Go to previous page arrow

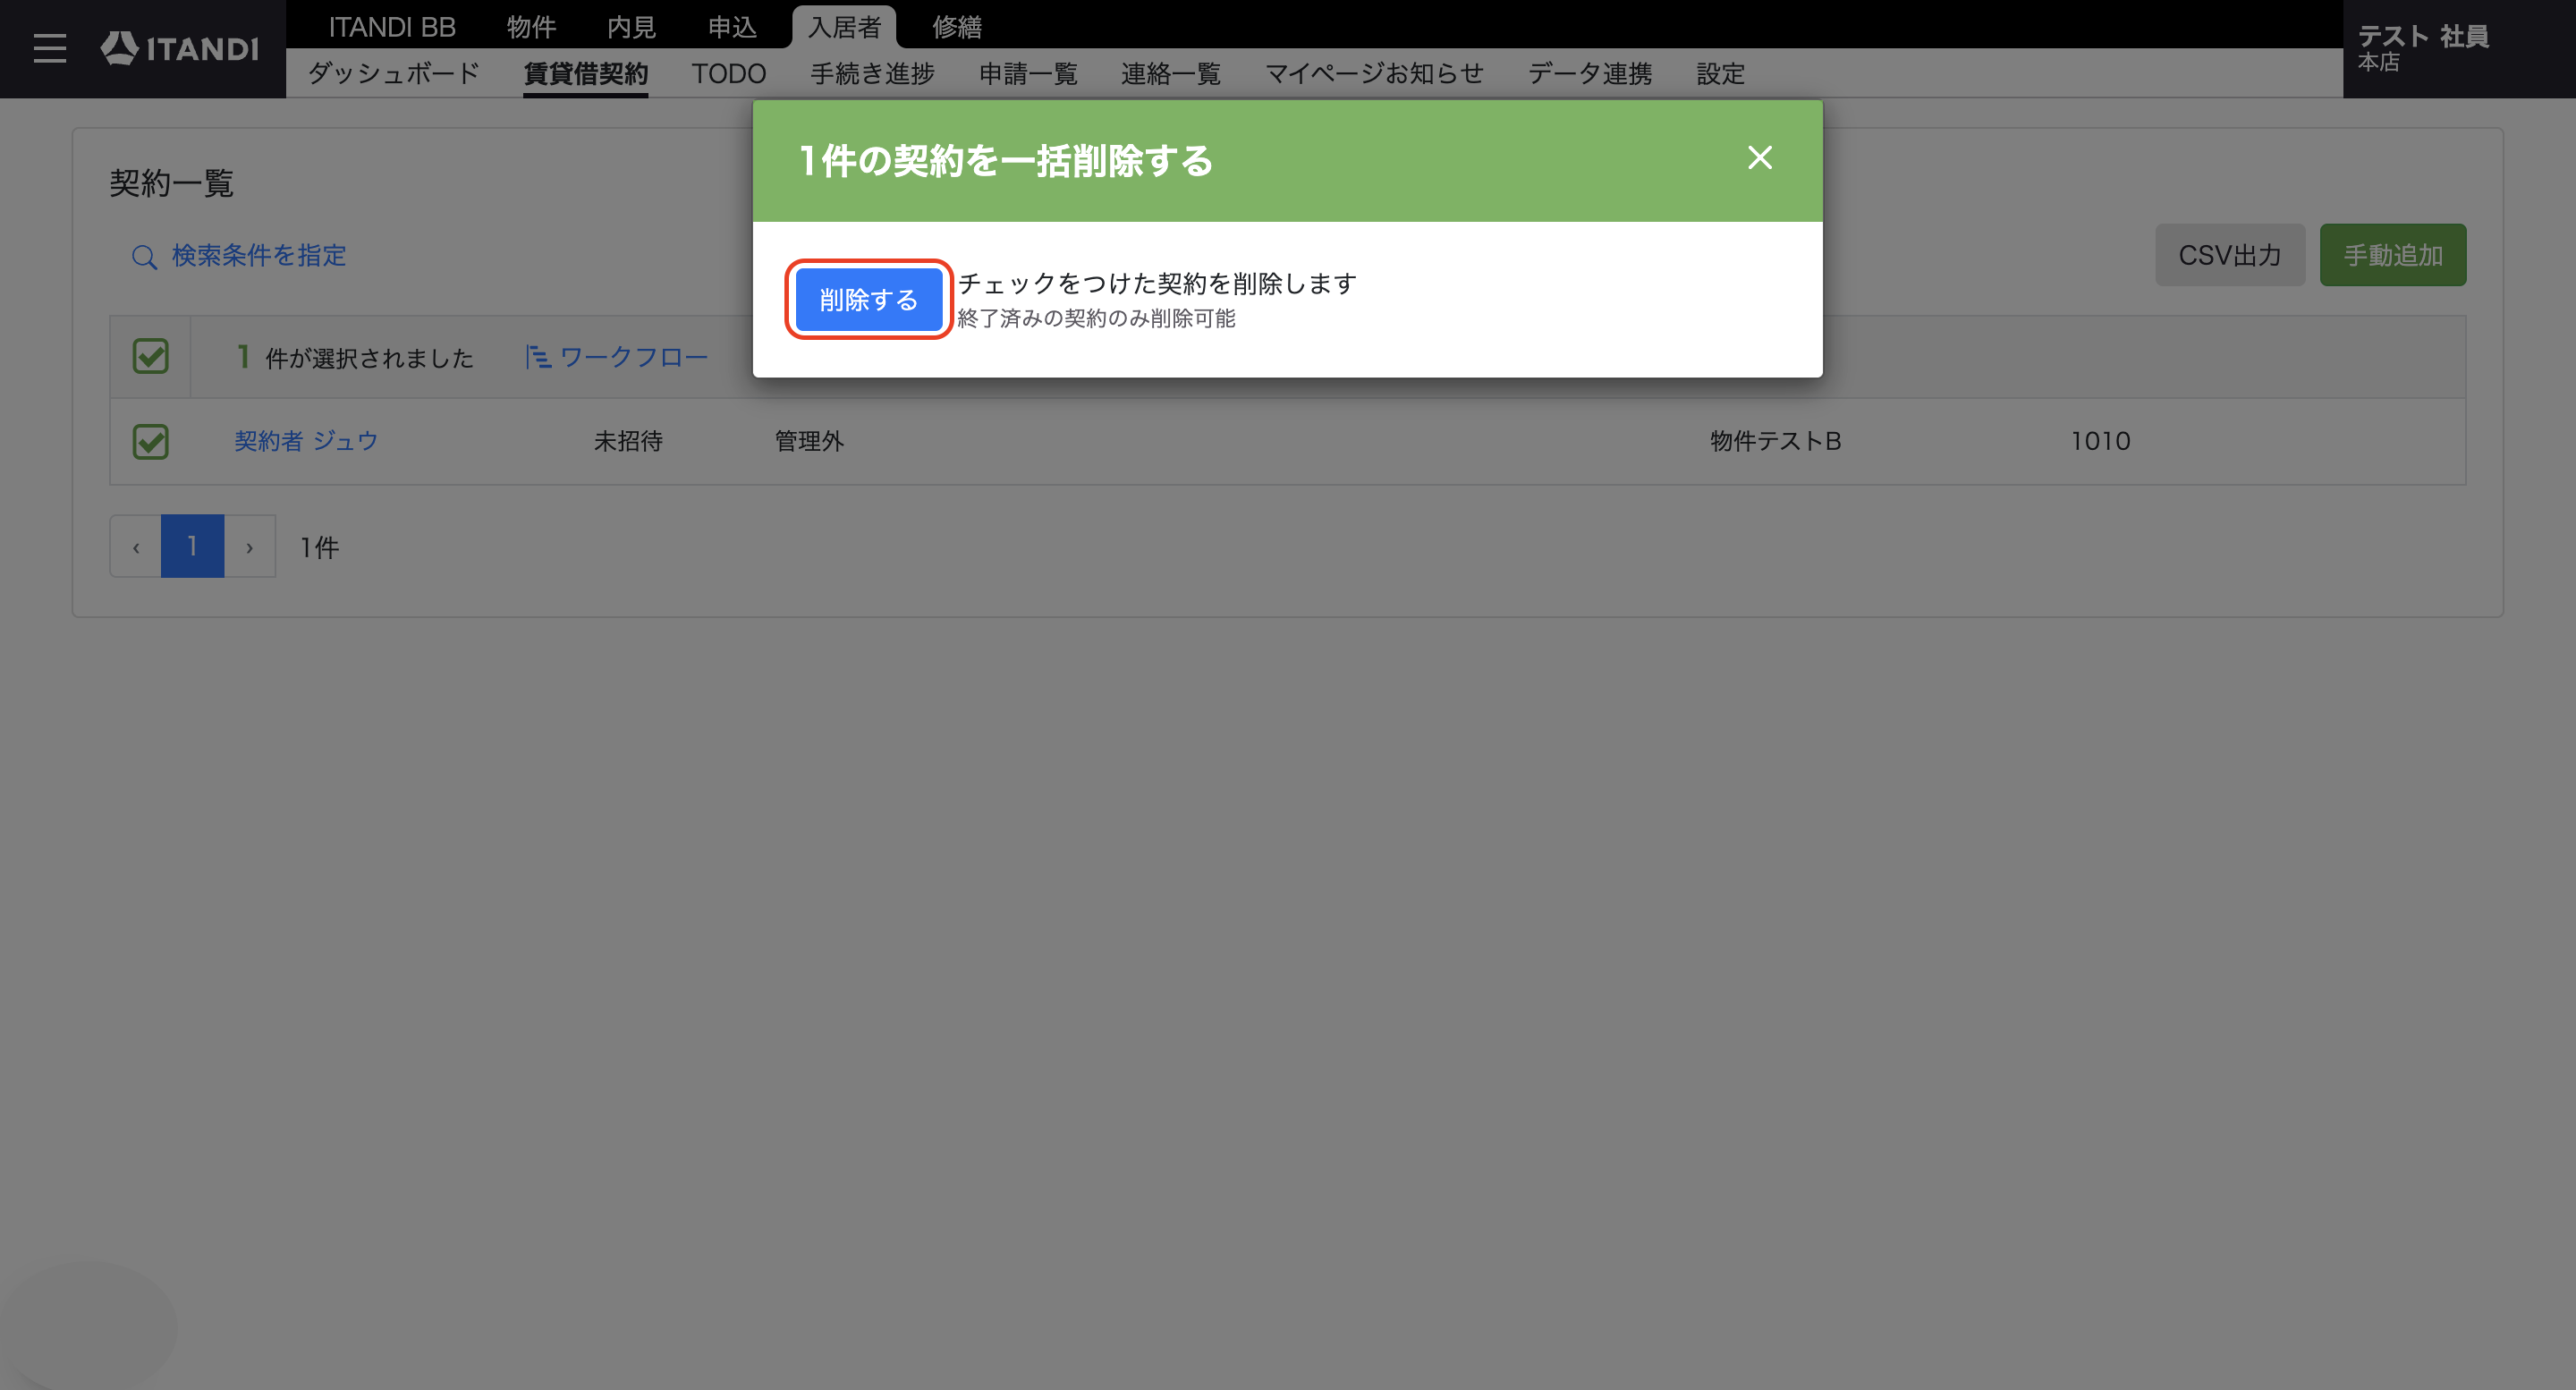[x=136, y=546]
